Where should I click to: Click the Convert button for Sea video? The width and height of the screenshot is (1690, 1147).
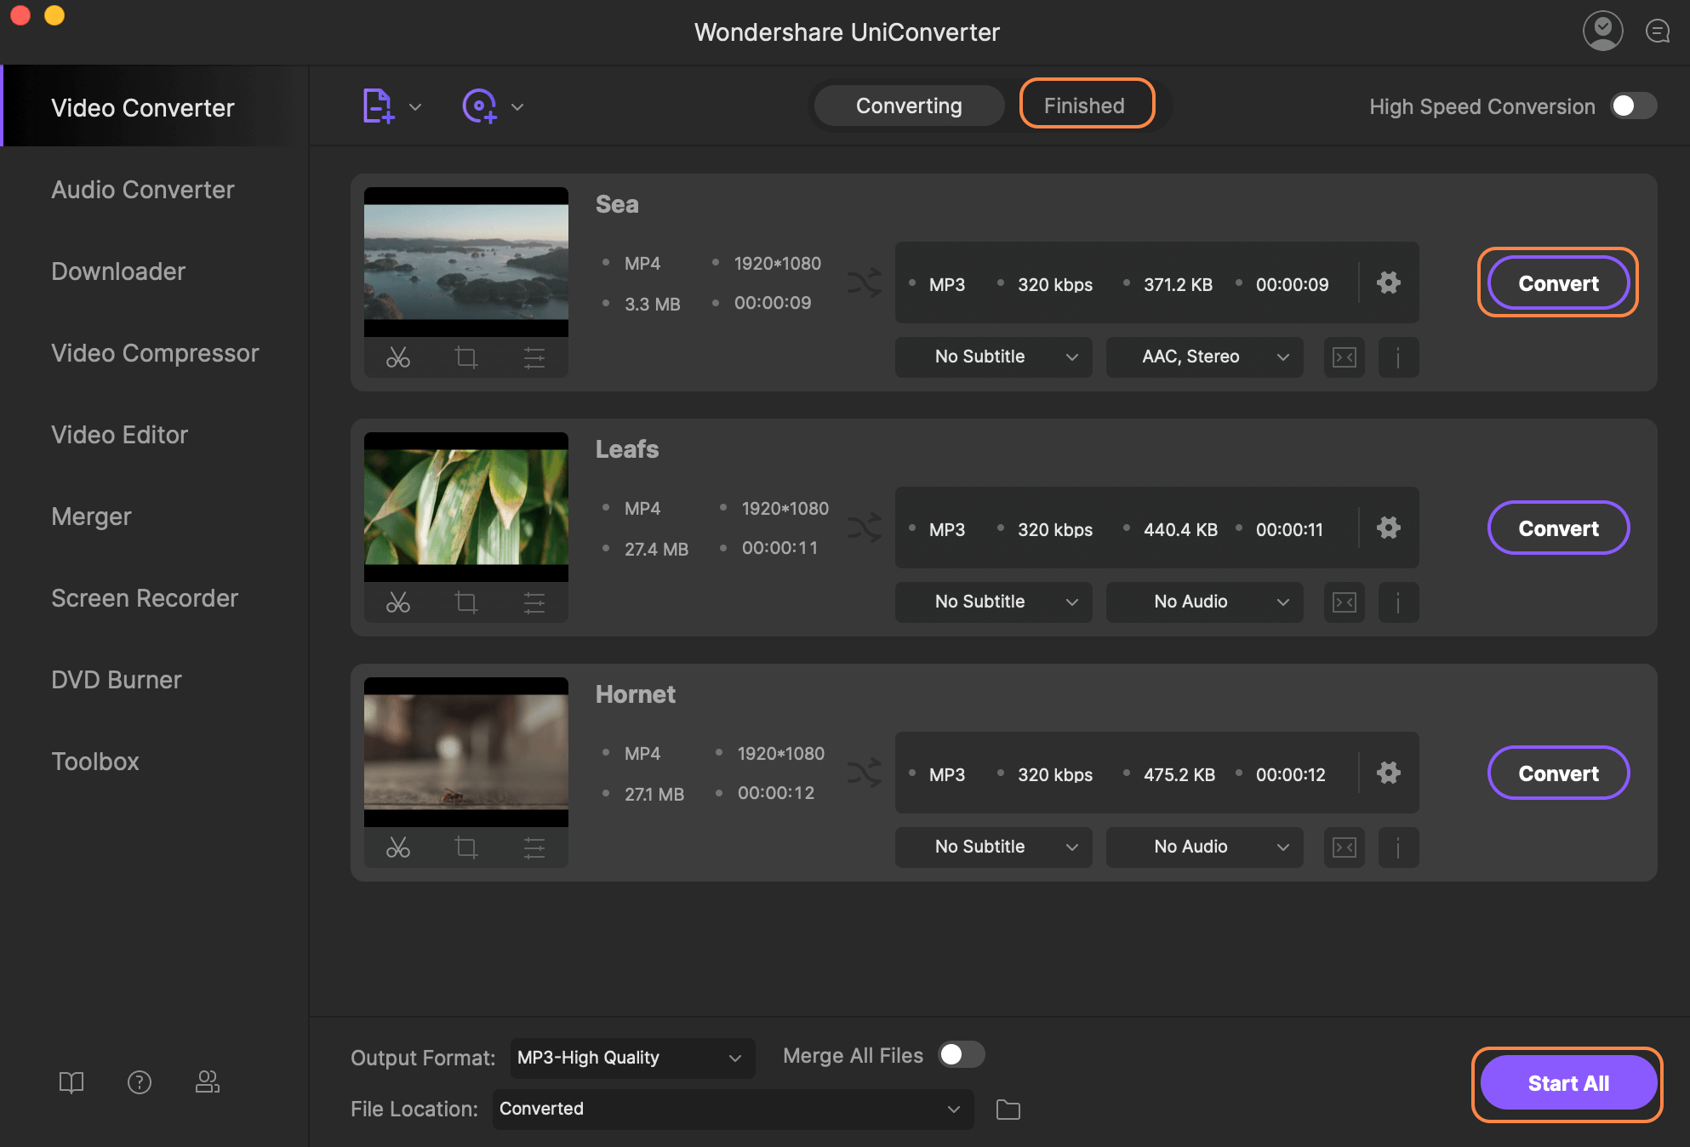tap(1557, 280)
